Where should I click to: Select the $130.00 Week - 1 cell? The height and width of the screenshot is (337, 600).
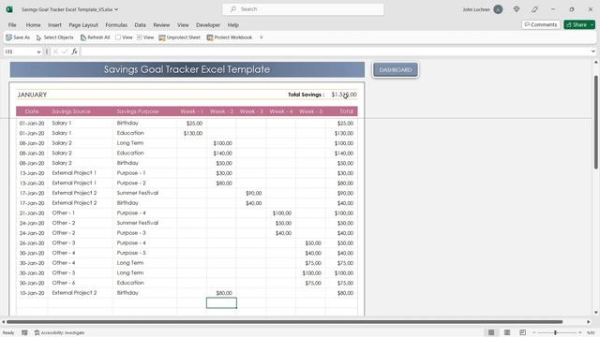click(191, 133)
